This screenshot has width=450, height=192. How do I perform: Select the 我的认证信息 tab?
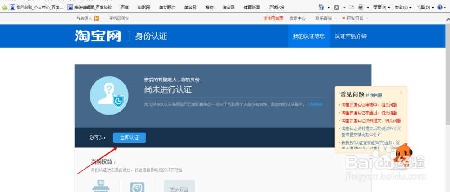click(309, 36)
